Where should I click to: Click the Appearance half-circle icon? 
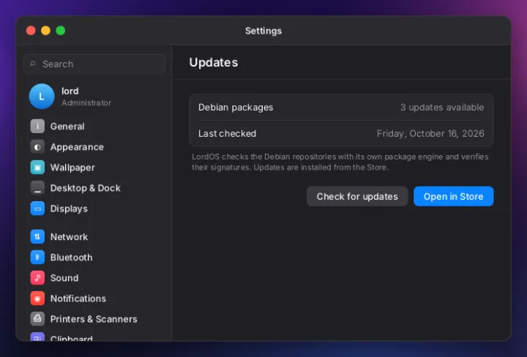pos(37,147)
